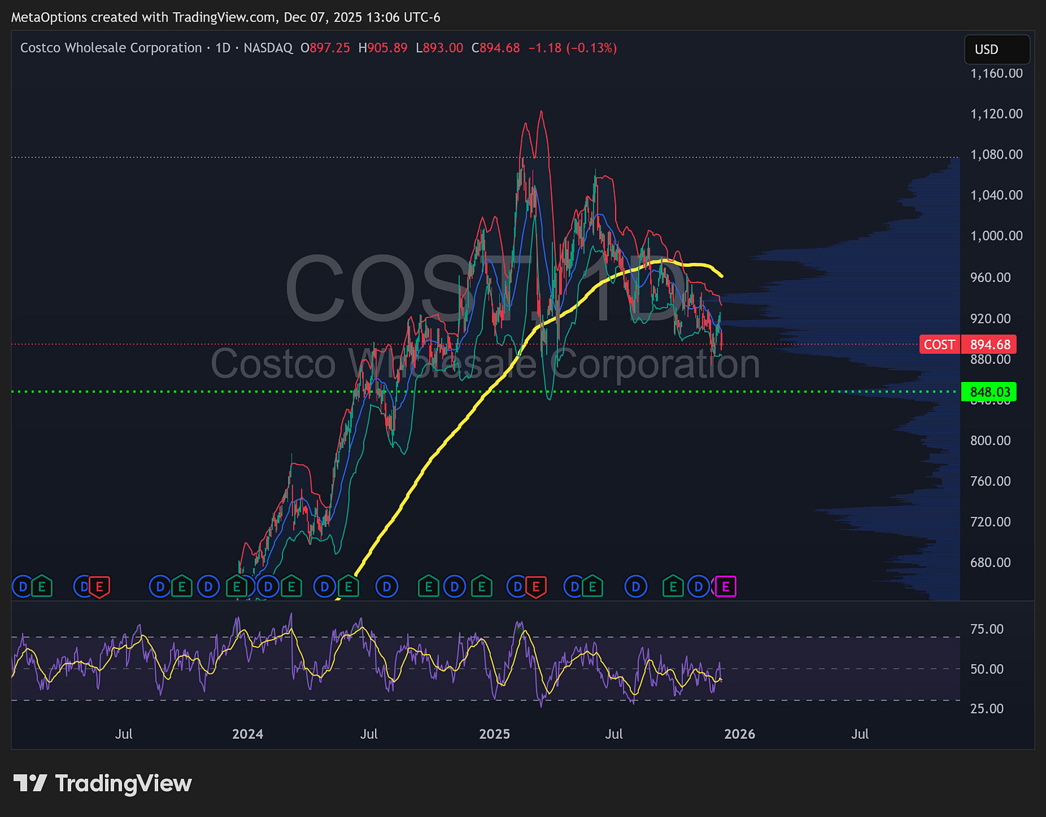Click the 2025 date axis label
The width and height of the screenshot is (1046, 817).
click(x=494, y=734)
